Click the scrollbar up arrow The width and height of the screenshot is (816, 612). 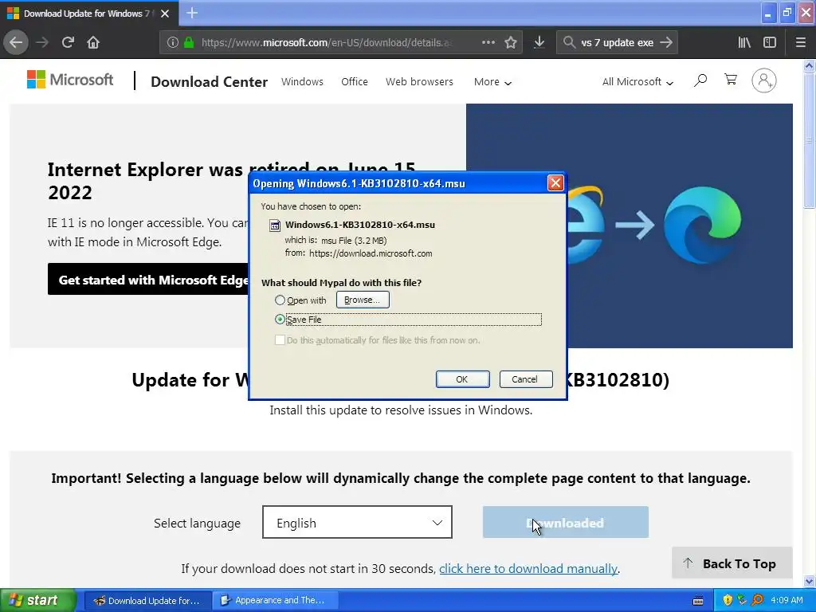(809, 65)
